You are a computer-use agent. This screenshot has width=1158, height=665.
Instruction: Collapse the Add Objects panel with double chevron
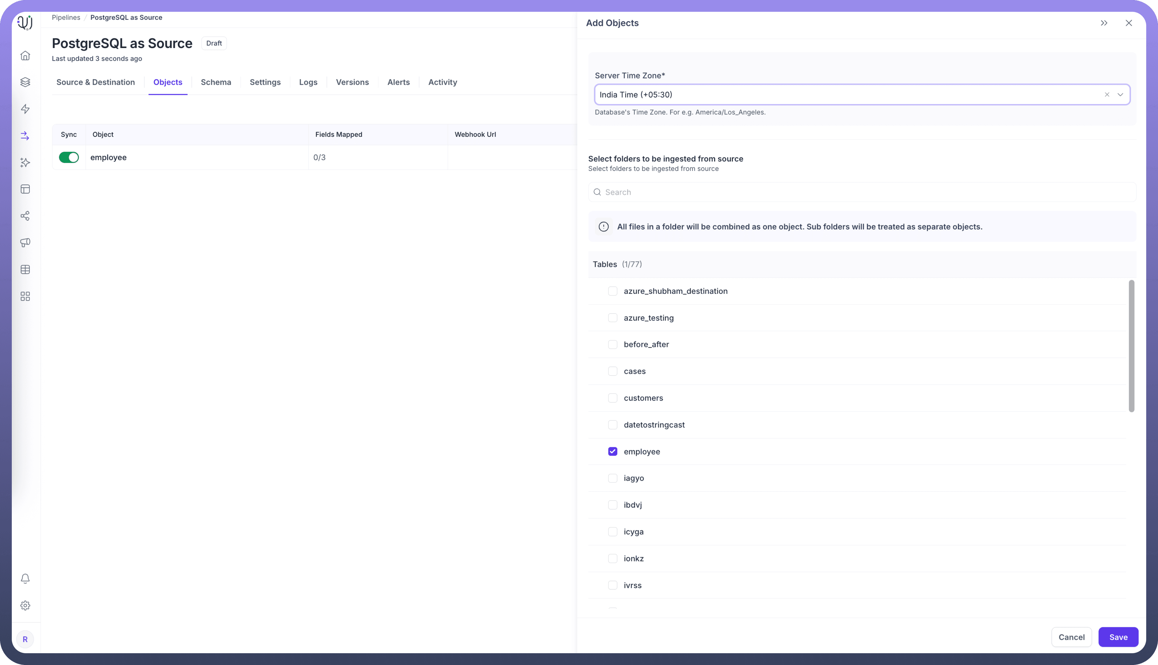(x=1104, y=23)
